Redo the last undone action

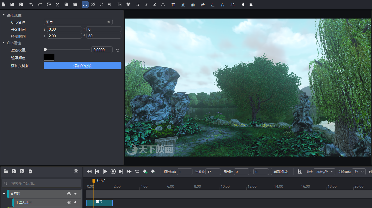40,4
